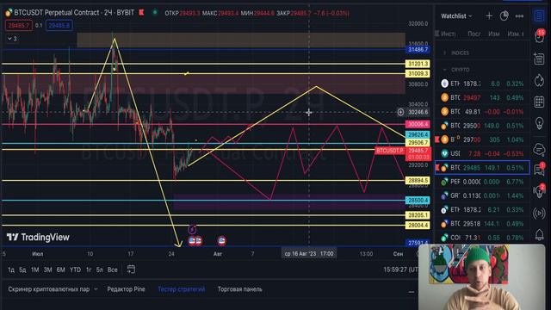
Task: Select the 5д date range
Action: pos(22,270)
